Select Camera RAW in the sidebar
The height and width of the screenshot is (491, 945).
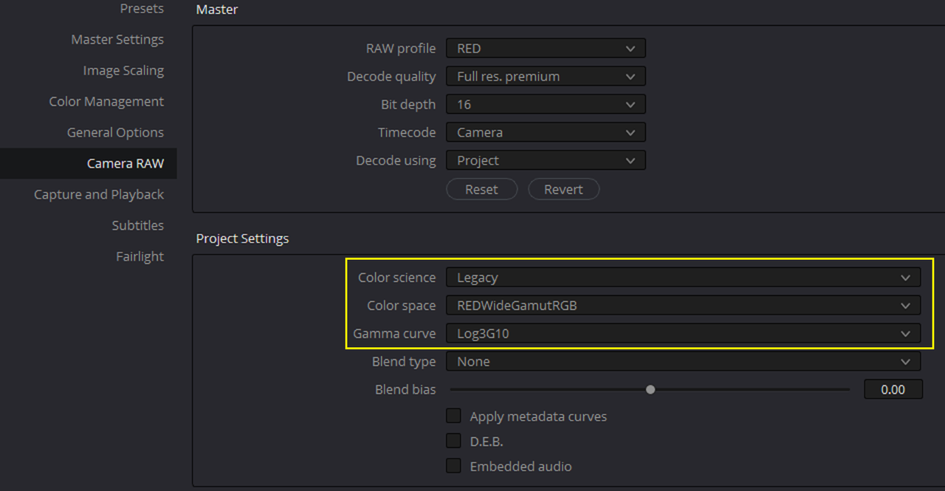89,164
